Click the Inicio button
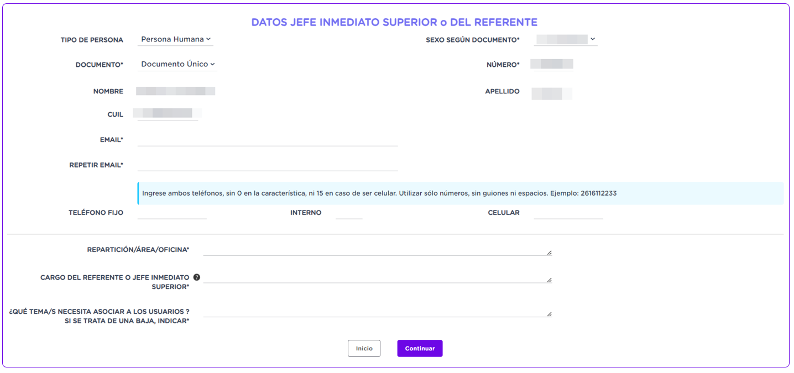The height and width of the screenshot is (373, 794). [364, 348]
